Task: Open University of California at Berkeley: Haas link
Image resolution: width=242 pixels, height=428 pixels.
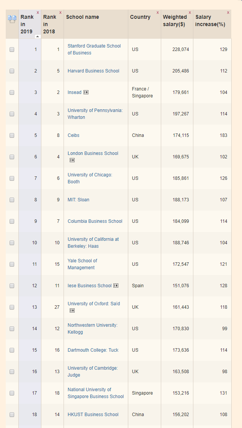Action: point(93,243)
